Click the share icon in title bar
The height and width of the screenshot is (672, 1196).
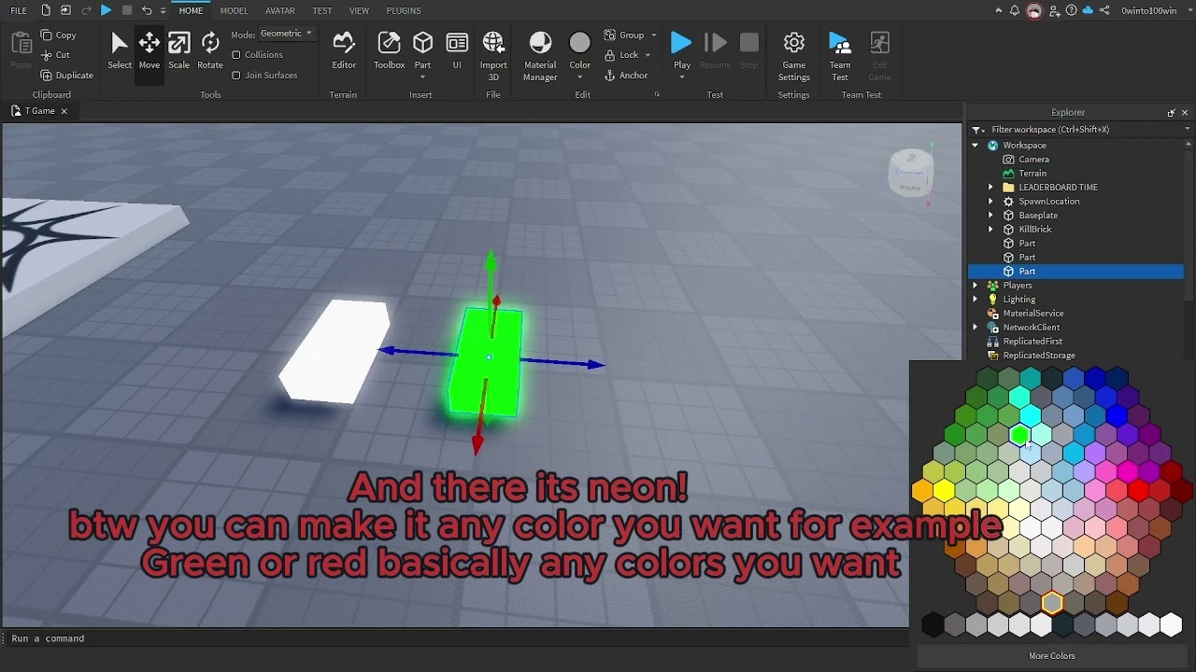[x=1104, y=10]
